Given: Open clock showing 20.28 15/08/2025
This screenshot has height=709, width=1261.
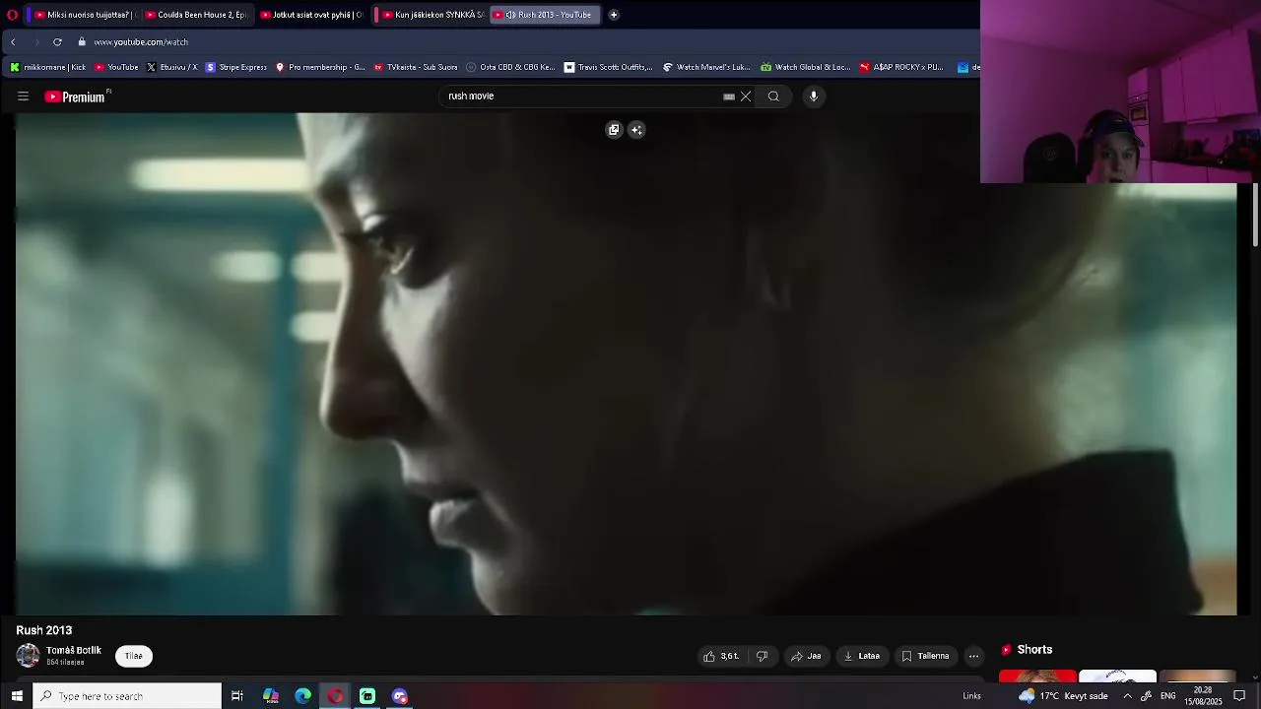Looking at the screenshot, I should click(x=1203, y=696).
